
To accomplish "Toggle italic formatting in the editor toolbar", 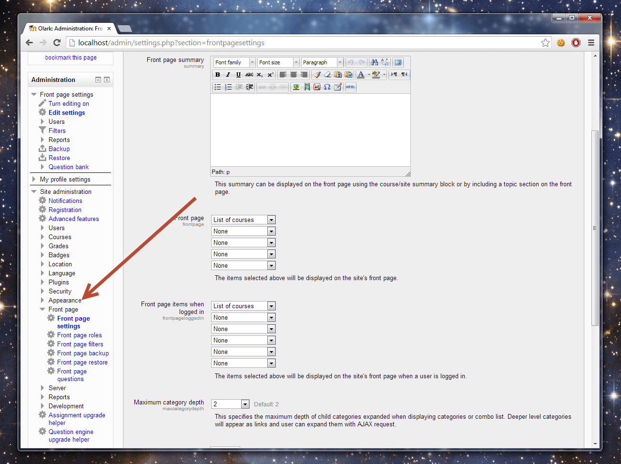I will click(x=228, y=75).
